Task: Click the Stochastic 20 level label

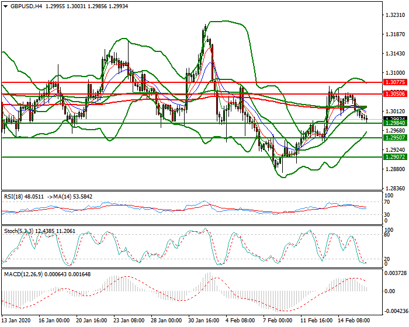Action: coord(387,259)
